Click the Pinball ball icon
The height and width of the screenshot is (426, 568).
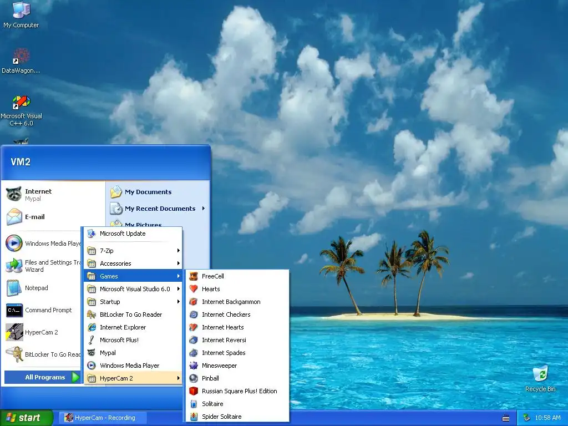194,378
